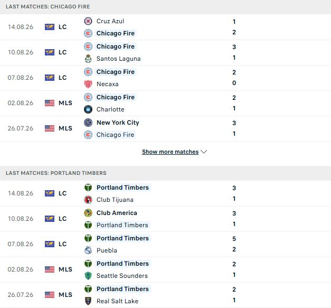Screen dimensions: 331x308
Task: Open Cruz Azul team name link
Action: [x=110, y=21]
